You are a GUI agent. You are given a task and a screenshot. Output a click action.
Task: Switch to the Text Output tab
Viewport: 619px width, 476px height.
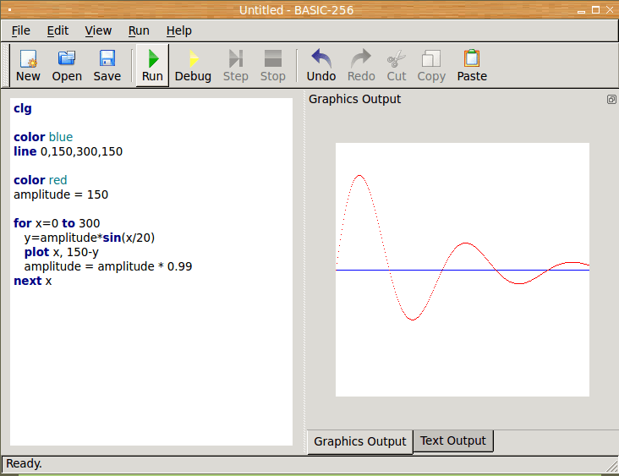click(452, 440)
